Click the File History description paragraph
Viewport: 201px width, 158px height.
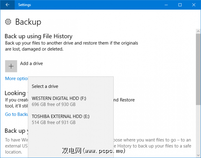71,46
